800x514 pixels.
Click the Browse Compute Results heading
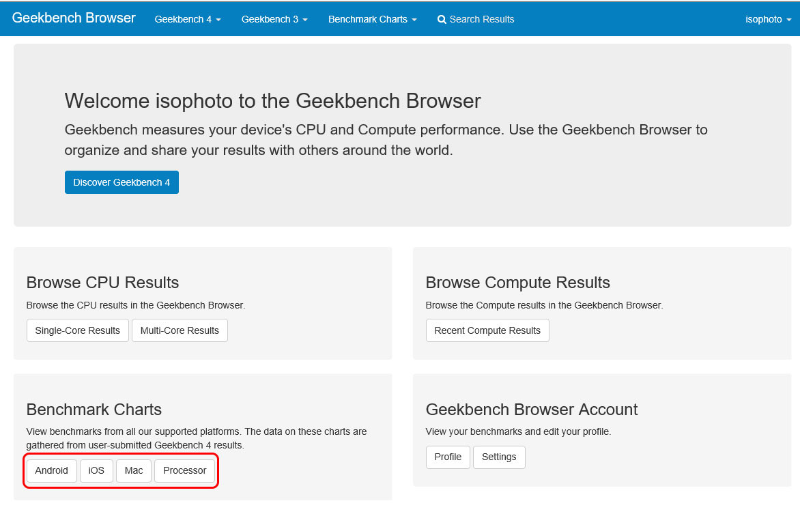pyautogui.click(x=518, y=283)
